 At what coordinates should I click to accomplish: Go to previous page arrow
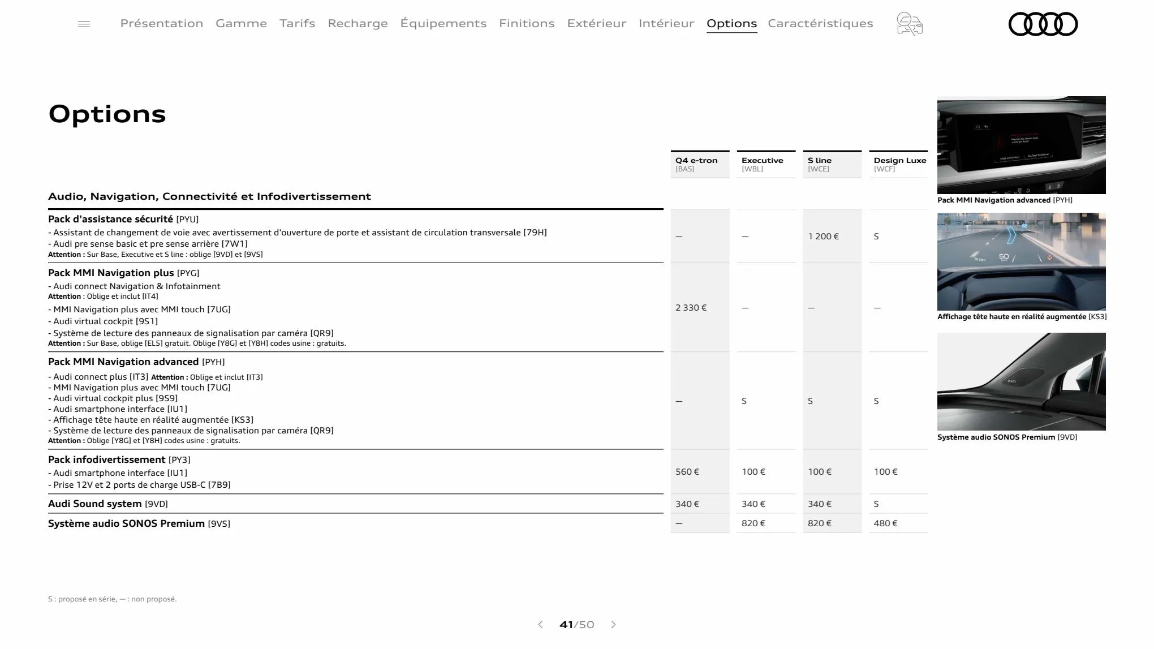click(x=540, y=625)
